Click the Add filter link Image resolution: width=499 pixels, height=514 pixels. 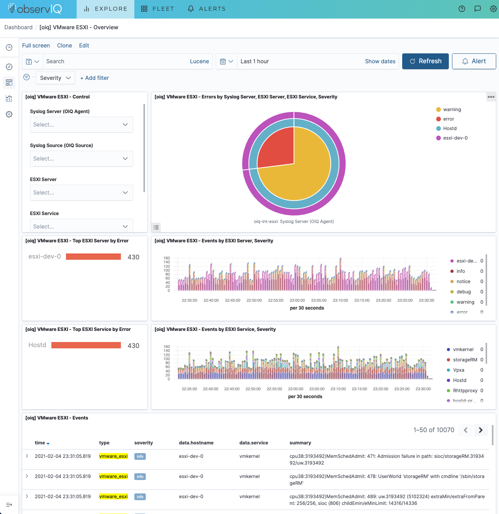click(94, 78)
